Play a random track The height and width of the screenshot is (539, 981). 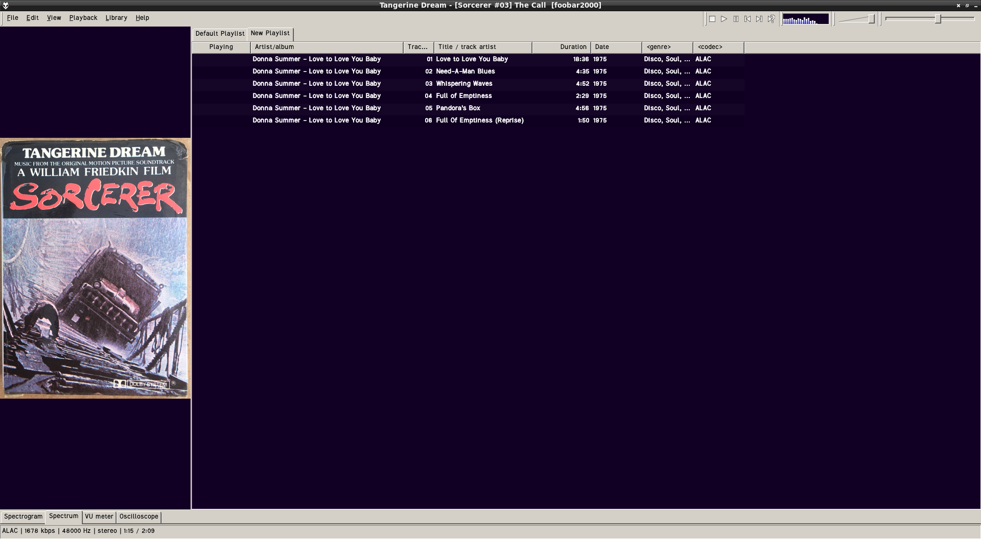pyautogui.click(x=772, y=19)
